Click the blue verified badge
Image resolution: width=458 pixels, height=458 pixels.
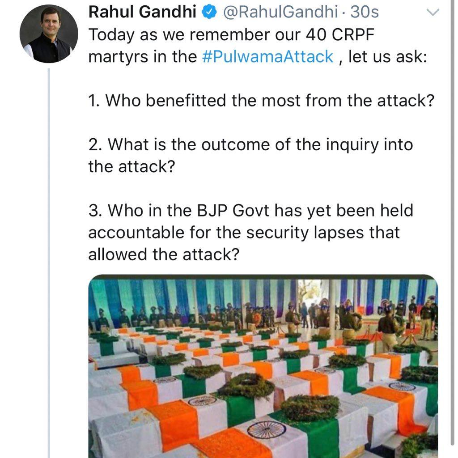[209, 13]
